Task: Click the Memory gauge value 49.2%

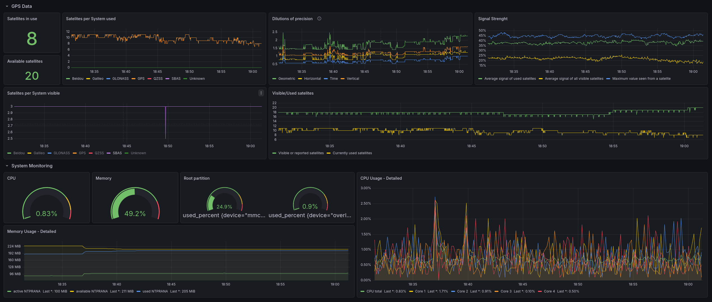Action: pyautogui.click(x=135, y=214)
